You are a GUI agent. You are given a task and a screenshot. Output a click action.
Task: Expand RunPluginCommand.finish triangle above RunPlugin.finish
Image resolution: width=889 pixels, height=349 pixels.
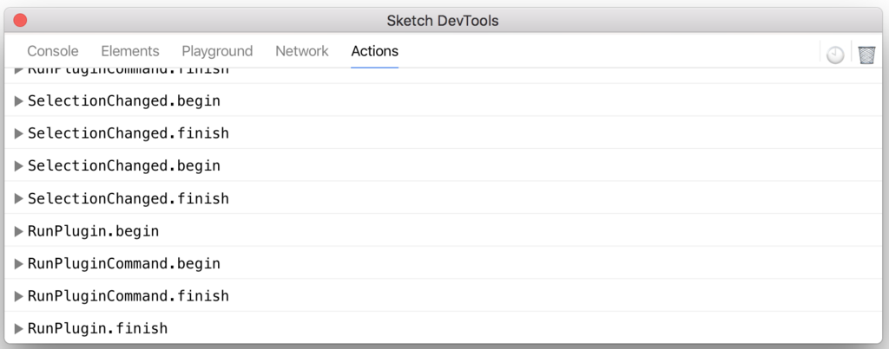pos(19,296)
